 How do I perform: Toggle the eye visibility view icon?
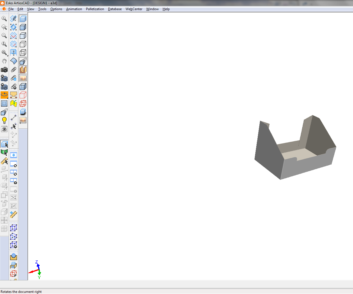pyautogui.click(x=4, y=129)
